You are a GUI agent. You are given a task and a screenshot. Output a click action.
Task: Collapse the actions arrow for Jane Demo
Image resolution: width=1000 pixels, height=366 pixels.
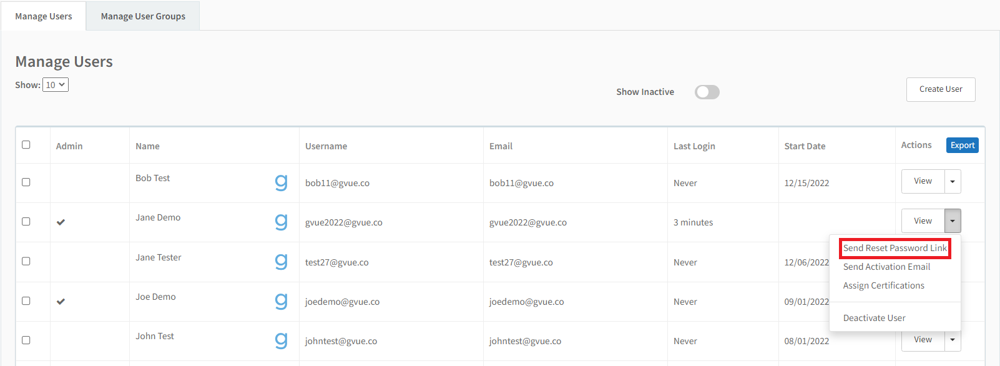tap(953, 221)
